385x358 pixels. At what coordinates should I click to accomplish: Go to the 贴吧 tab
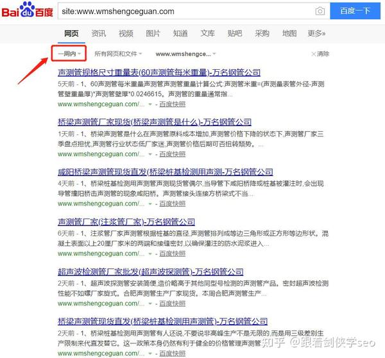[235, 33]
